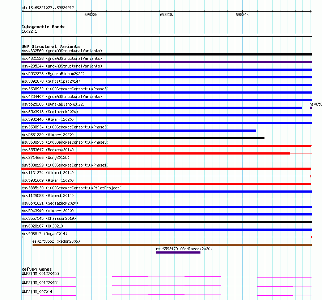Click the blue bar under esv3638932
Image resolution: width=322 pixels, height=300 pixels.
tap(166, 93)
